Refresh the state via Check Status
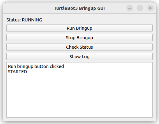The image size is (159, 124). (79, 47)
